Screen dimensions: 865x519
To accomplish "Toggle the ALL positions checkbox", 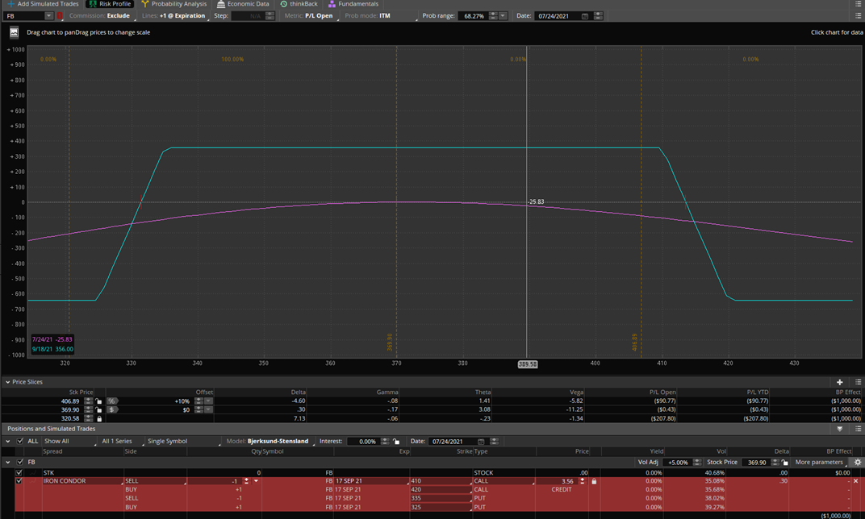I will coord(20,442).
